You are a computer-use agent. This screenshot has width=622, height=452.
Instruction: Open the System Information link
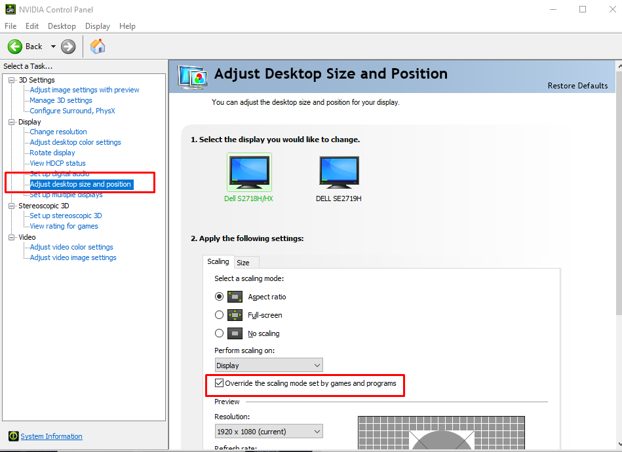51,436
